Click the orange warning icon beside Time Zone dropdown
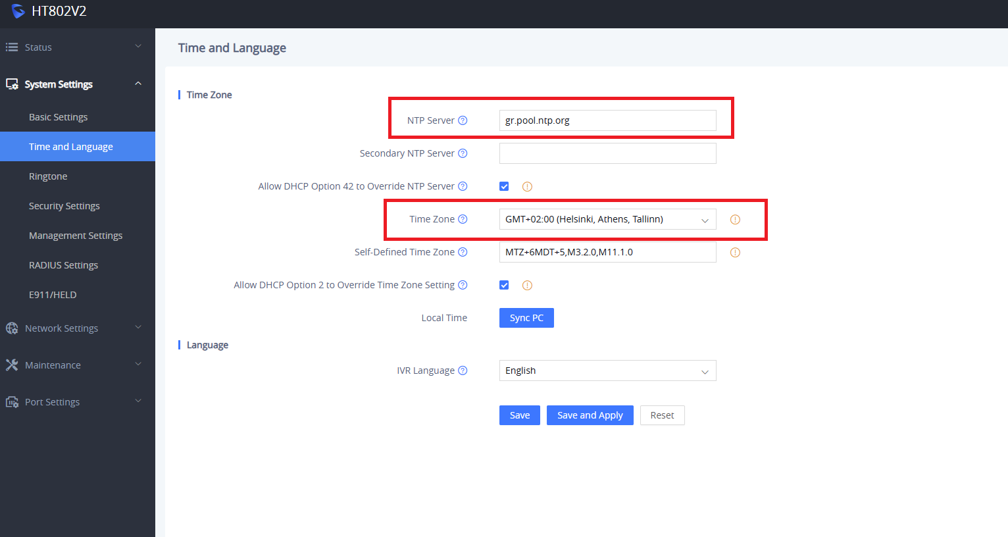1008x537 pixels. (735, 220)
